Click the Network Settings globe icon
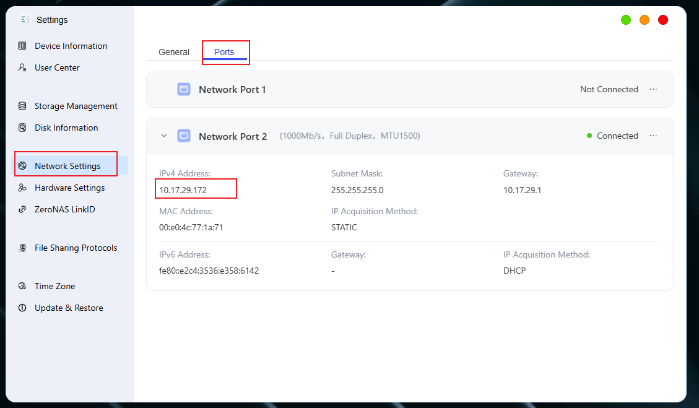 [22, 166]
